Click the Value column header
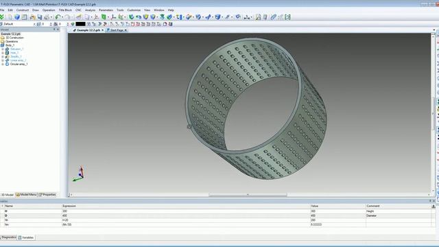Image resolution: width=439 pixels, height=247 pixels. [x=337, y=206]
